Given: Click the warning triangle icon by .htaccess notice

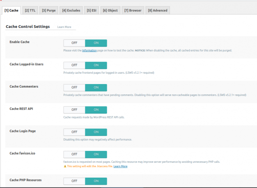Looking at the screenshot, I should 65,166.
